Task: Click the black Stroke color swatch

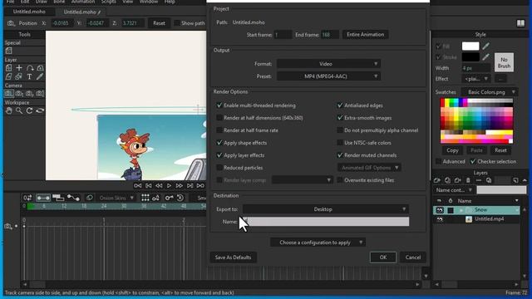Action: click(470, 57)
